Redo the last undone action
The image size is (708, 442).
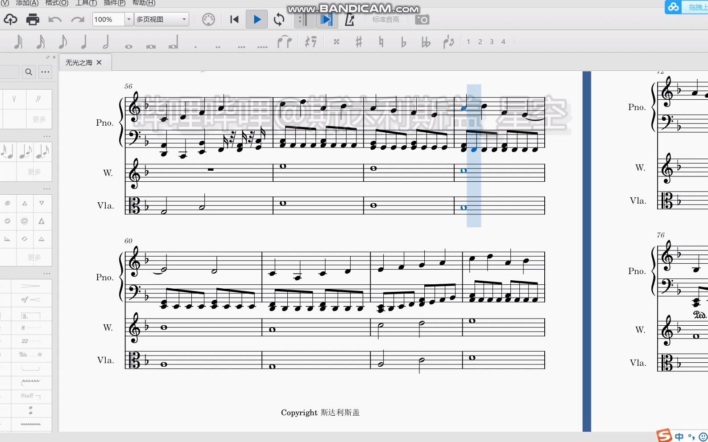point(78,20)
